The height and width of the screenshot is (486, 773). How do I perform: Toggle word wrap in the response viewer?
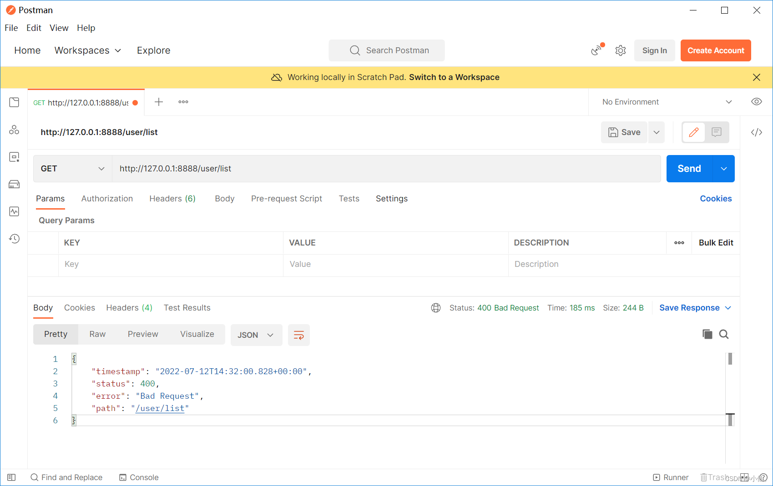point(298,335)
